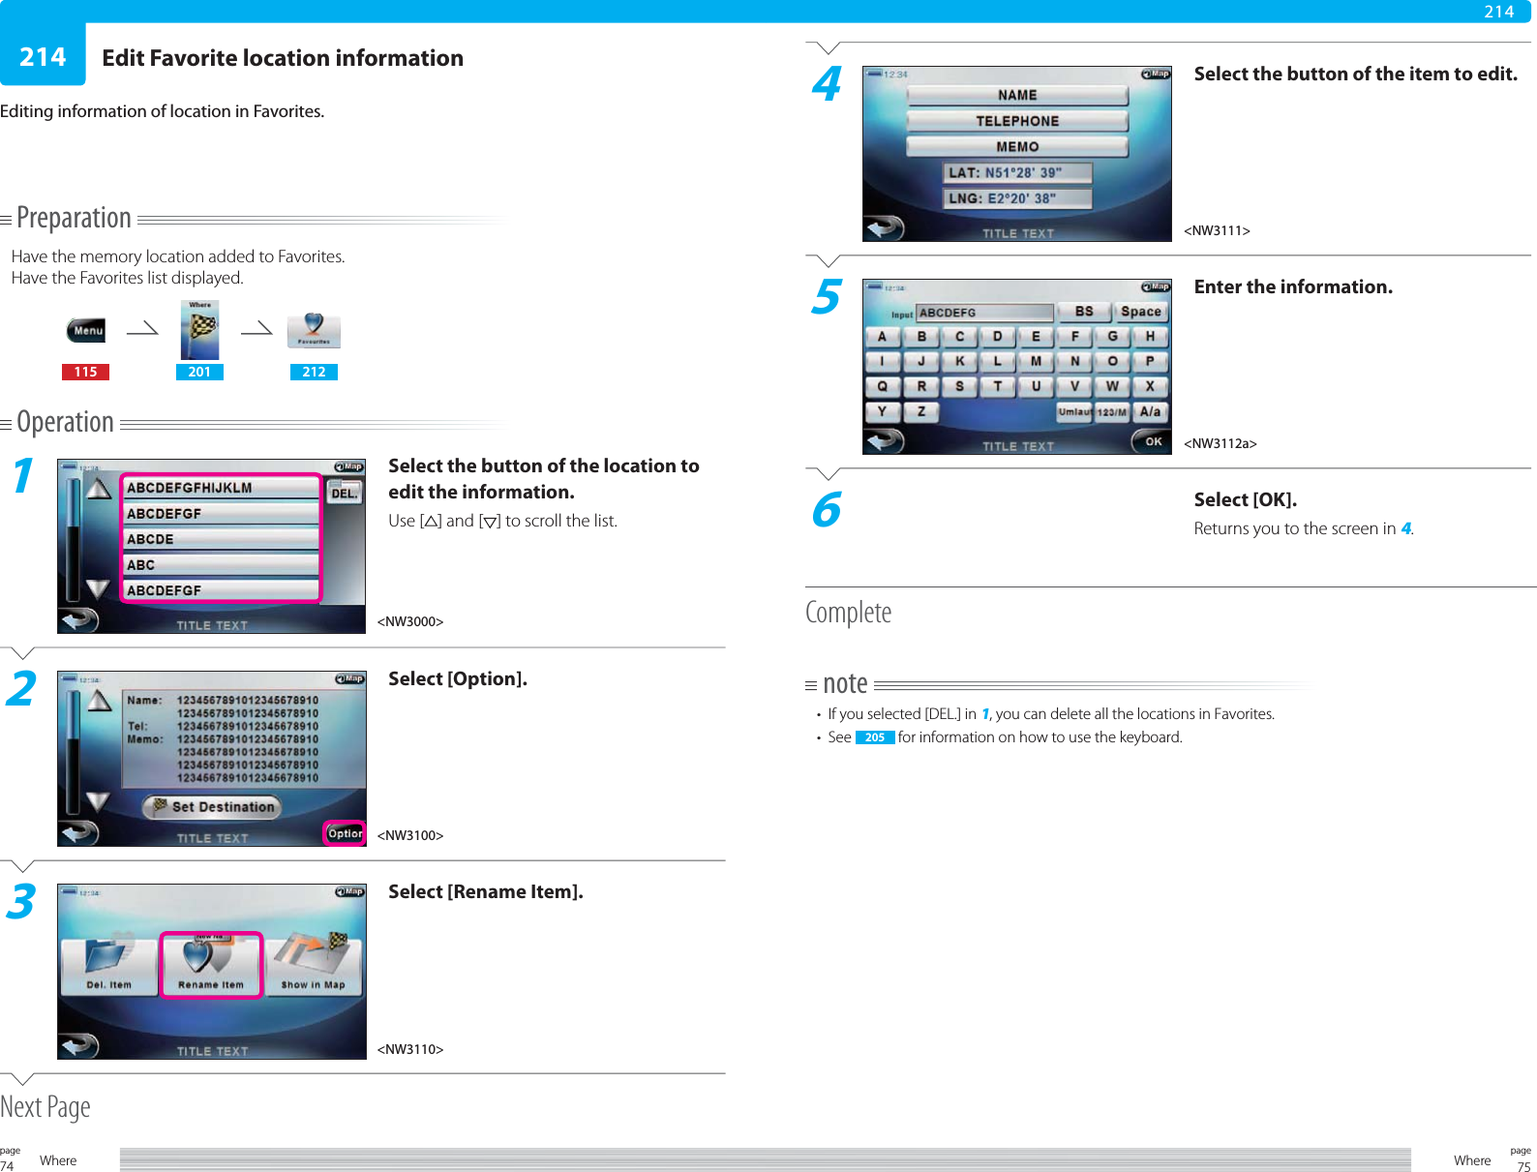Click Option button in step 2 screen
Image resolution: width=1537 pixels, height=1172 pixels.
coord(345,833)
